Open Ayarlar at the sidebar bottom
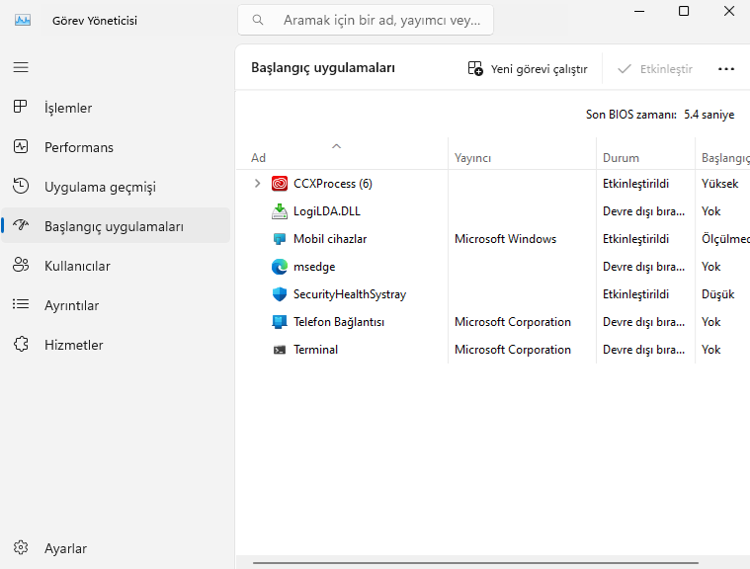 coord(65,548)
